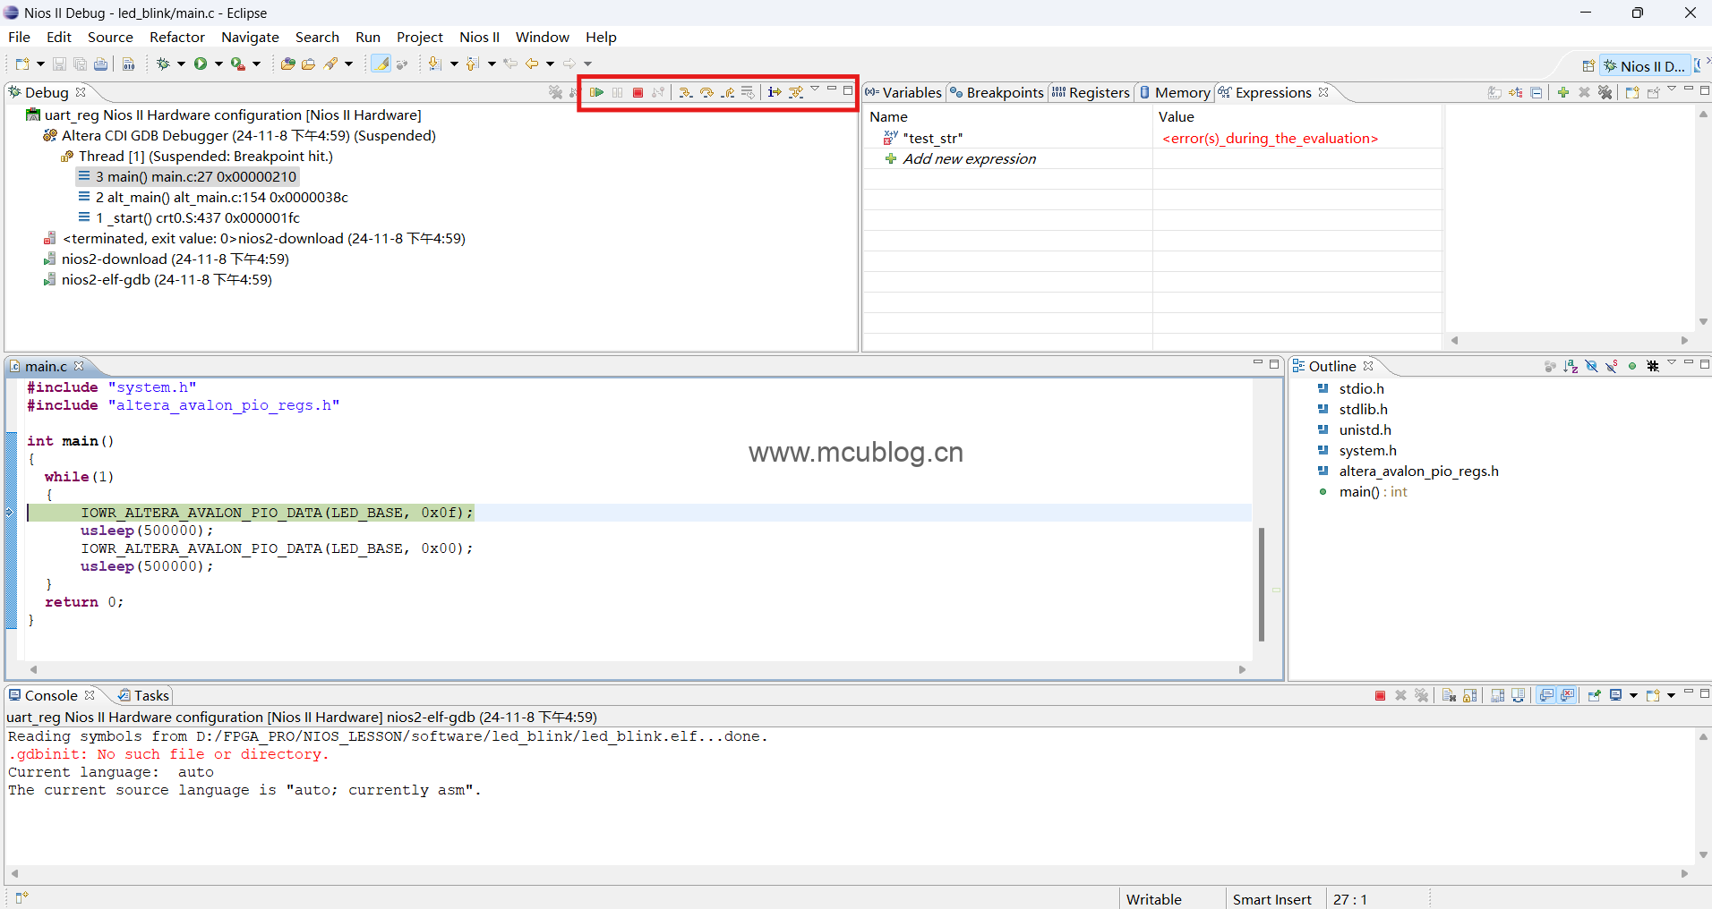Toggle Mark Occurrences highlighter
The width and height of the screenshot is (1712, 909).
click(381, 64)
